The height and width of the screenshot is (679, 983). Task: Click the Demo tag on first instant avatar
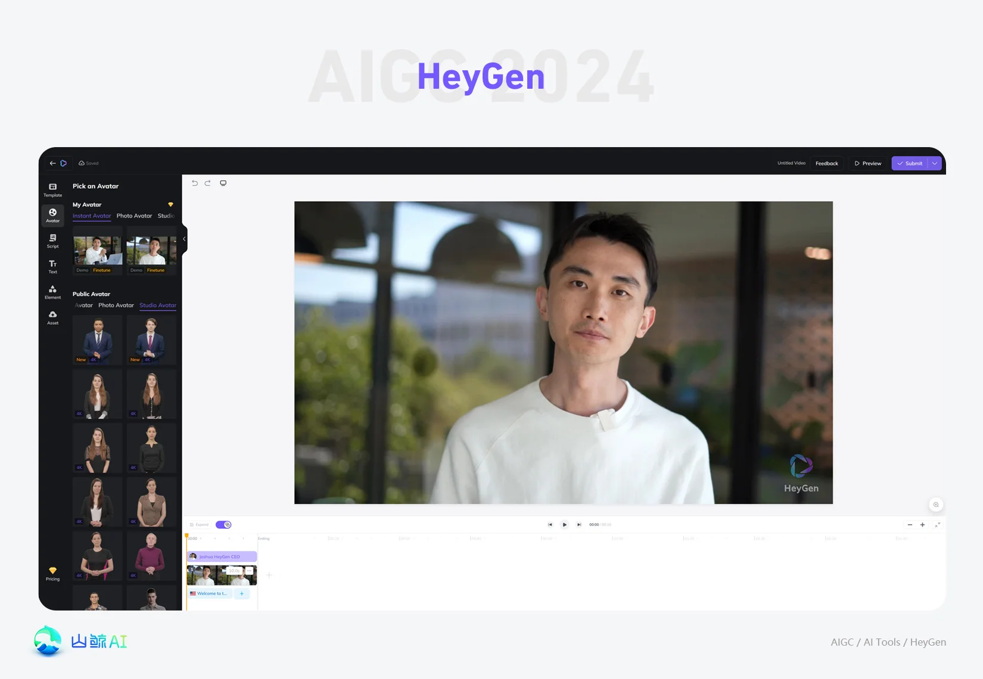pos(82,270)
